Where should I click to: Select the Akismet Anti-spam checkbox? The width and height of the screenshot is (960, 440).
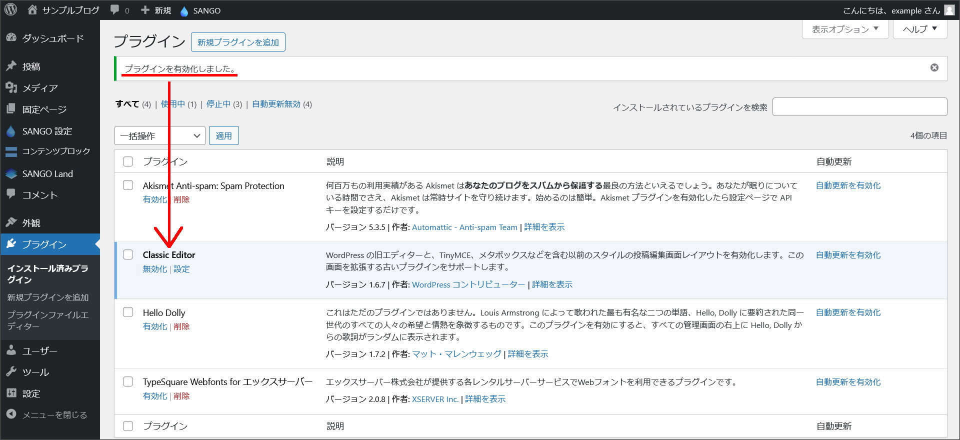point(128,185)
